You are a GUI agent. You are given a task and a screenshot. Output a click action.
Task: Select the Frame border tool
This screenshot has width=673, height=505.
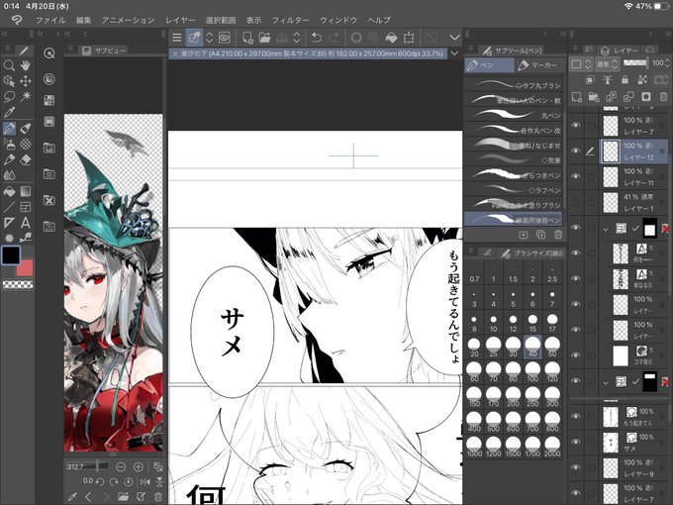[x=26, y=207]
